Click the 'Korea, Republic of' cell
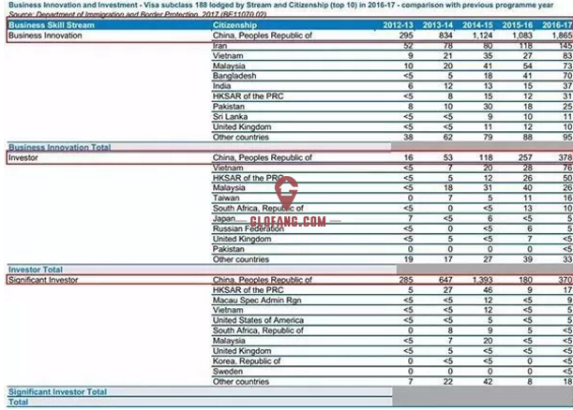 [247, 361]
